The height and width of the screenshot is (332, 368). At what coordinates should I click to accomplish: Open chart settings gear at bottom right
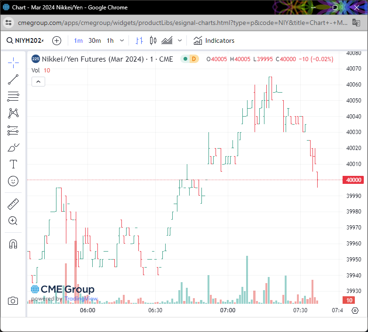(x=355, y=311)
